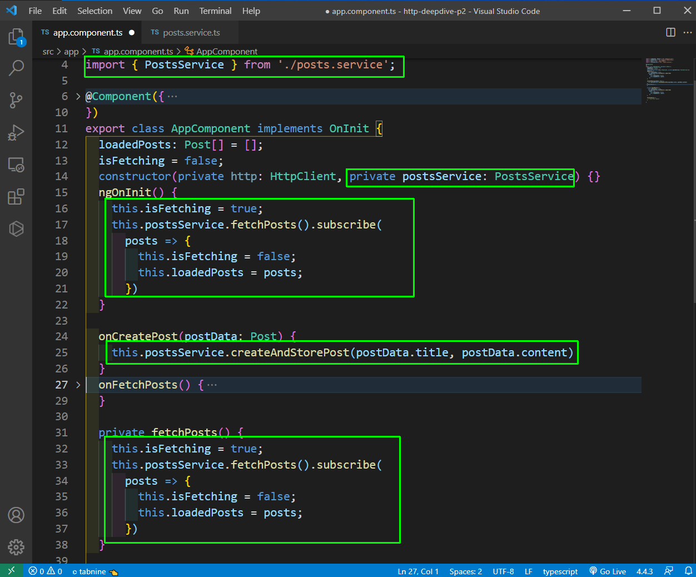Change language mode from typescript
This screenshot has height=577, width=696.
click(x=560, y=571)
